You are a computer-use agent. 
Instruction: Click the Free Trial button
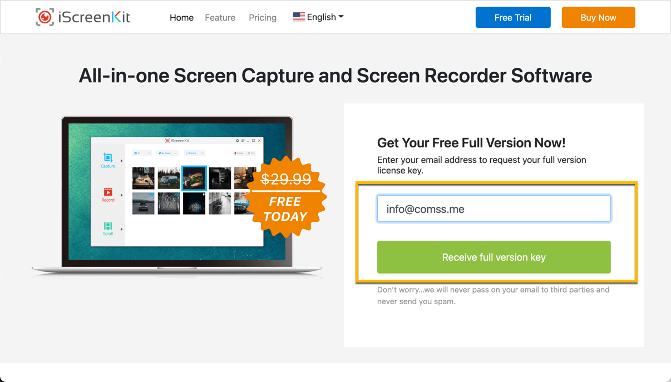point(513,17)
